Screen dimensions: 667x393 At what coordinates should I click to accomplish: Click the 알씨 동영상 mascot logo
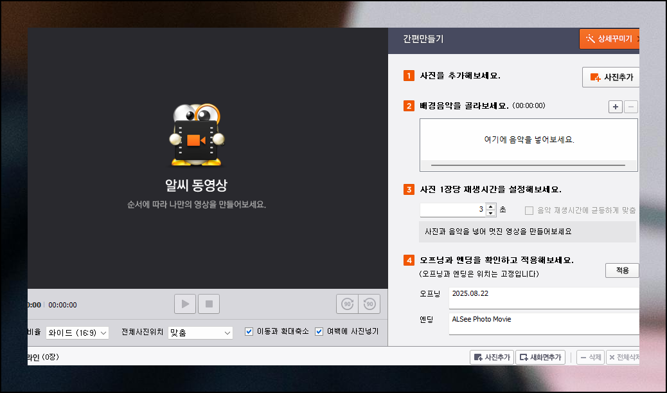click(196, 135)
